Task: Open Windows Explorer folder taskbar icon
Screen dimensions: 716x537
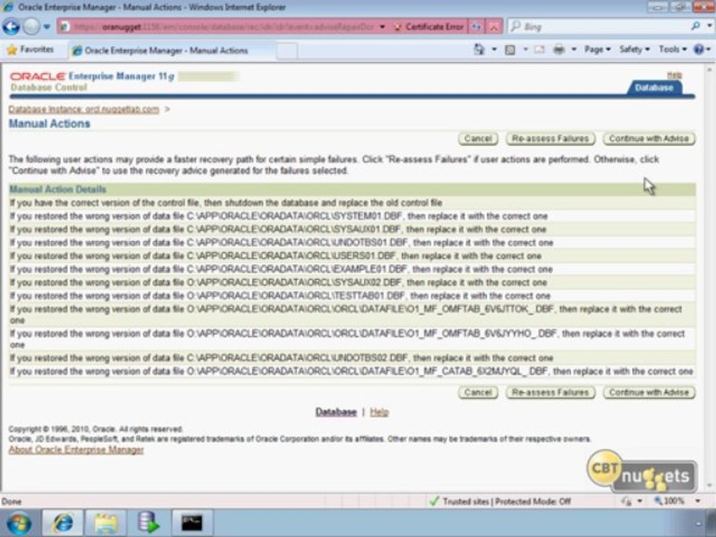Action: point(105,524)
